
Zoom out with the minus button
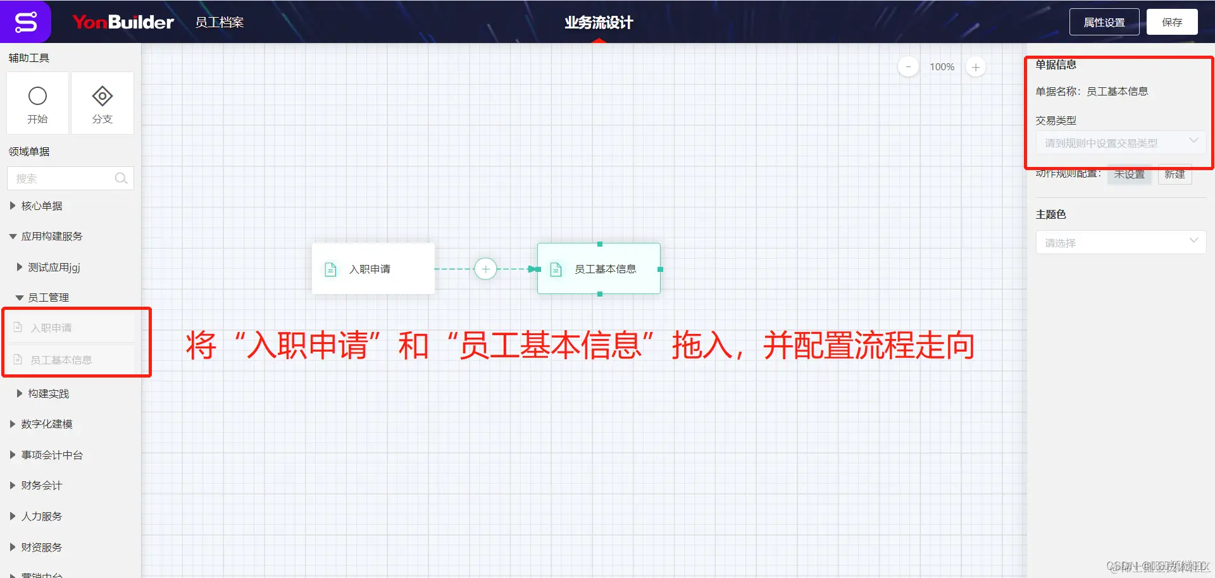[908, 67]
